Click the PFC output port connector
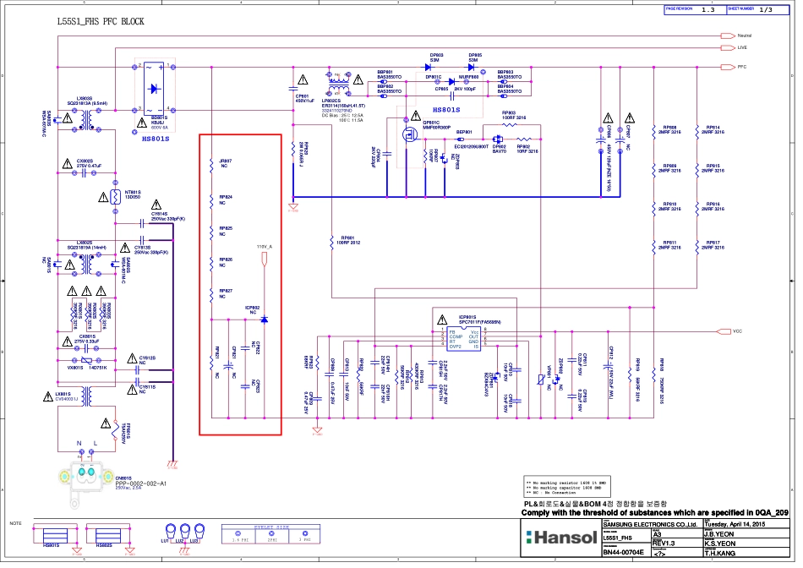The width and height of the screenshot is (803, 568). pyautogui.click(x=726, y=66)
